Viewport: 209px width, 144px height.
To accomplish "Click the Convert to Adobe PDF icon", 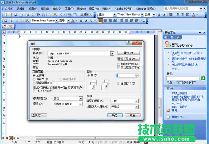I will (x=6, y=27).
